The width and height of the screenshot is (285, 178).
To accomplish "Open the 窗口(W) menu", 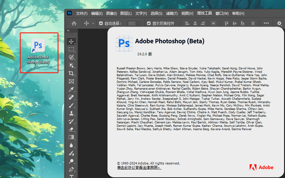I will point(222,14).
